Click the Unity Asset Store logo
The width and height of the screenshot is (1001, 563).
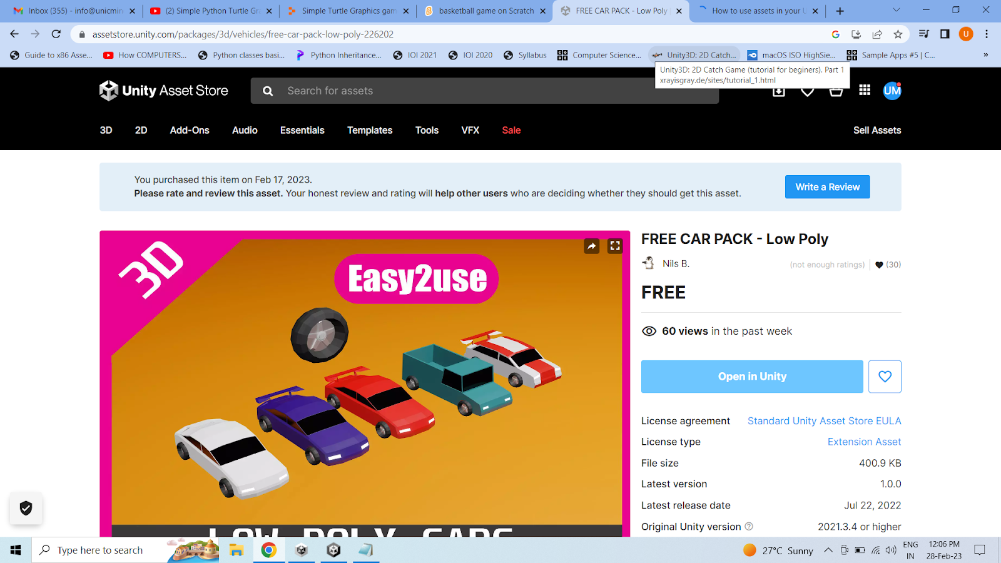coord(164,91)
